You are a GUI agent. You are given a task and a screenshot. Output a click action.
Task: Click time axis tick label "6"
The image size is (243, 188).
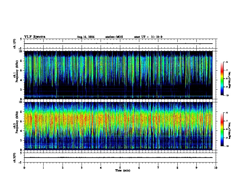click(x=139, y=168)
